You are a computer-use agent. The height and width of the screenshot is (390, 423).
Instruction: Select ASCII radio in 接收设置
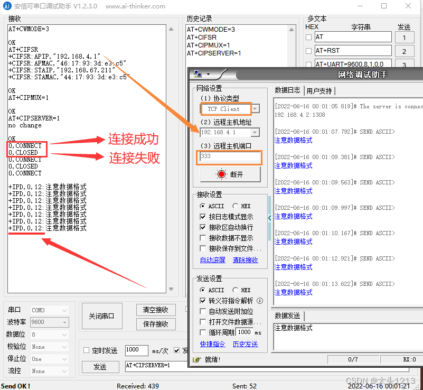pyautogui.click(x=202, y=206)
